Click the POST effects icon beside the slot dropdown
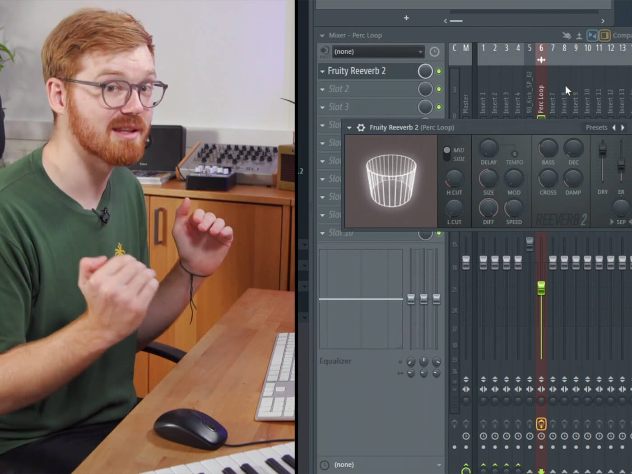The width and height of the screenshot is (632, 474). click(324, 51)
